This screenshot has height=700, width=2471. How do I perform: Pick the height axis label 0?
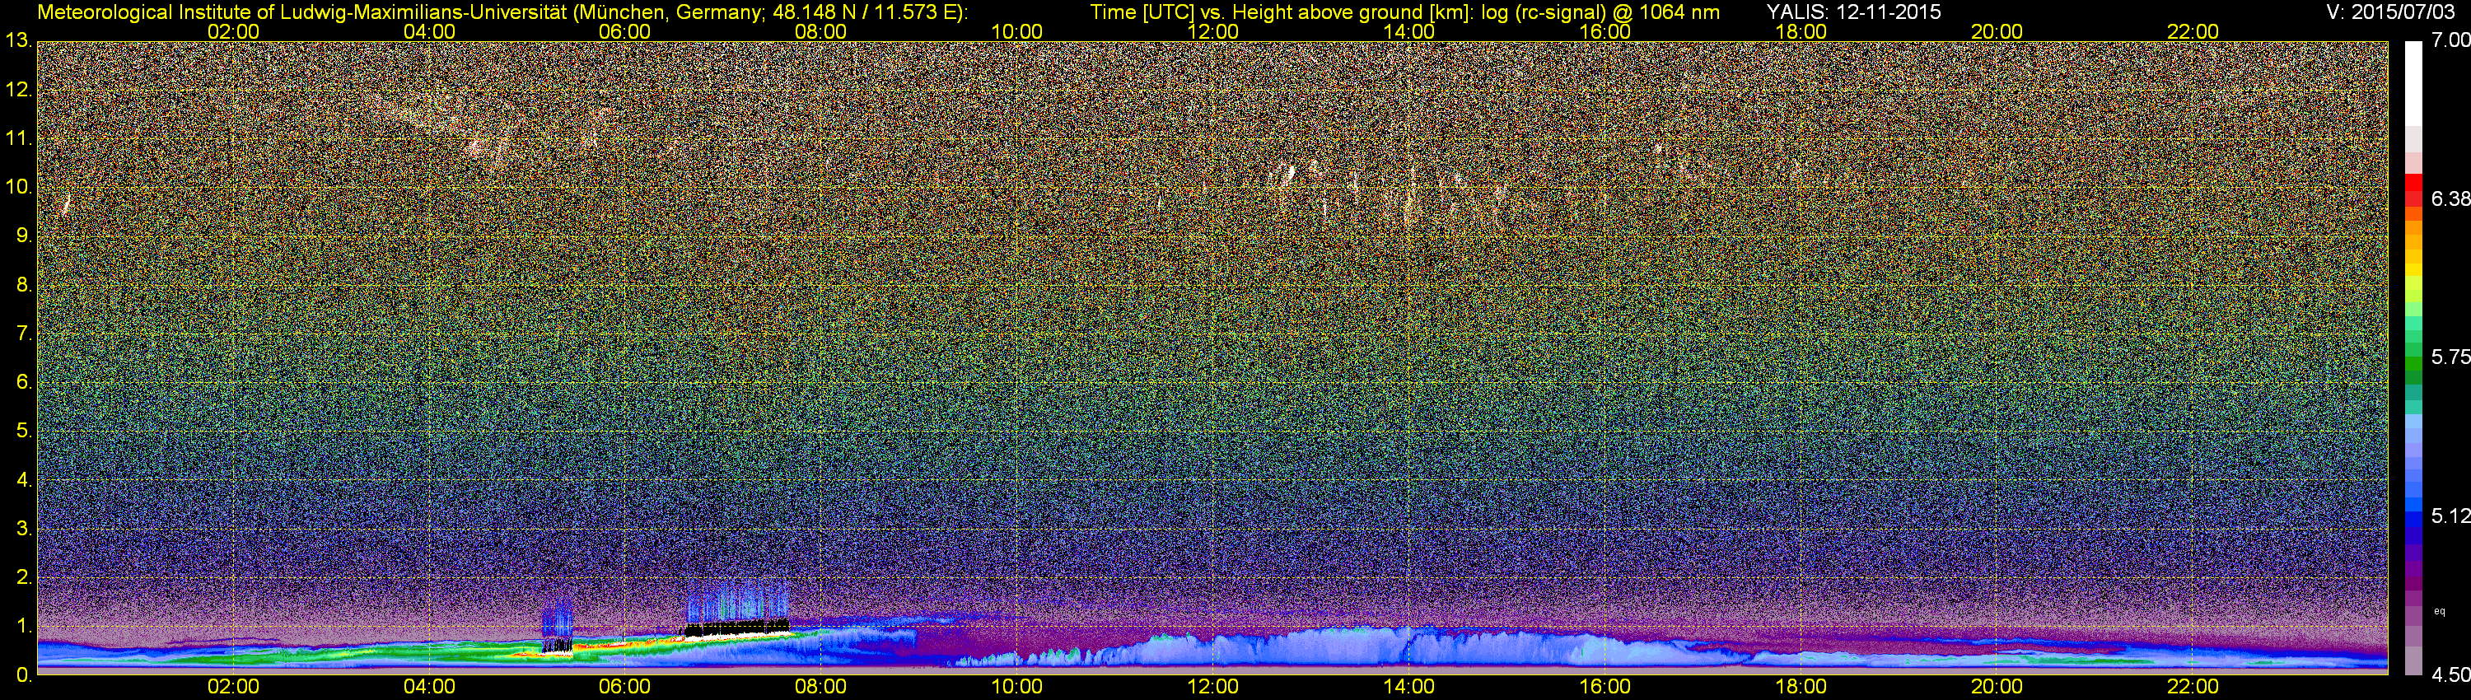(x=24, y=674)
